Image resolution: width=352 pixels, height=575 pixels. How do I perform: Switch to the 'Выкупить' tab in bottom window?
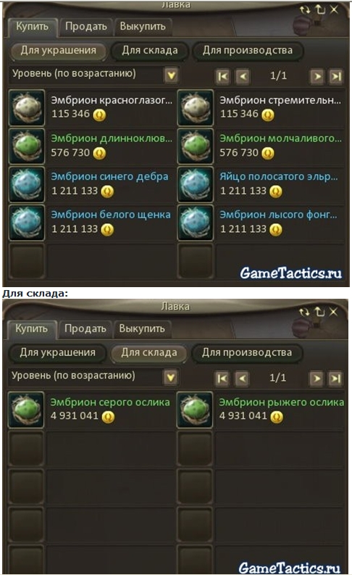coord(142,328)
